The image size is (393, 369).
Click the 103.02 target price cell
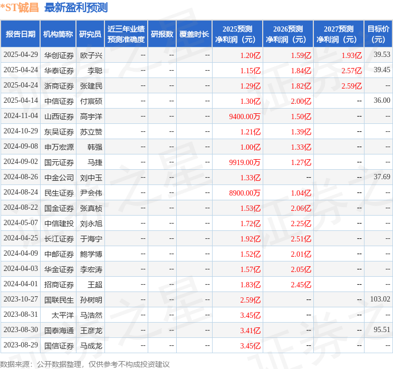coord(380,299)
